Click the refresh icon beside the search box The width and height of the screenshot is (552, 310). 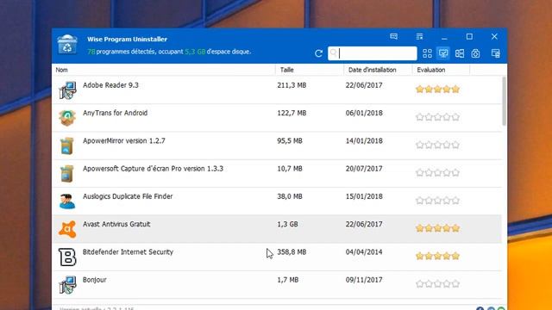pos(318,53)
